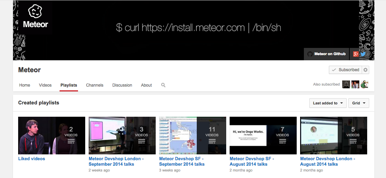Click playlist icon on 2 videos overlay
The image size is (386, 178).
71,141
